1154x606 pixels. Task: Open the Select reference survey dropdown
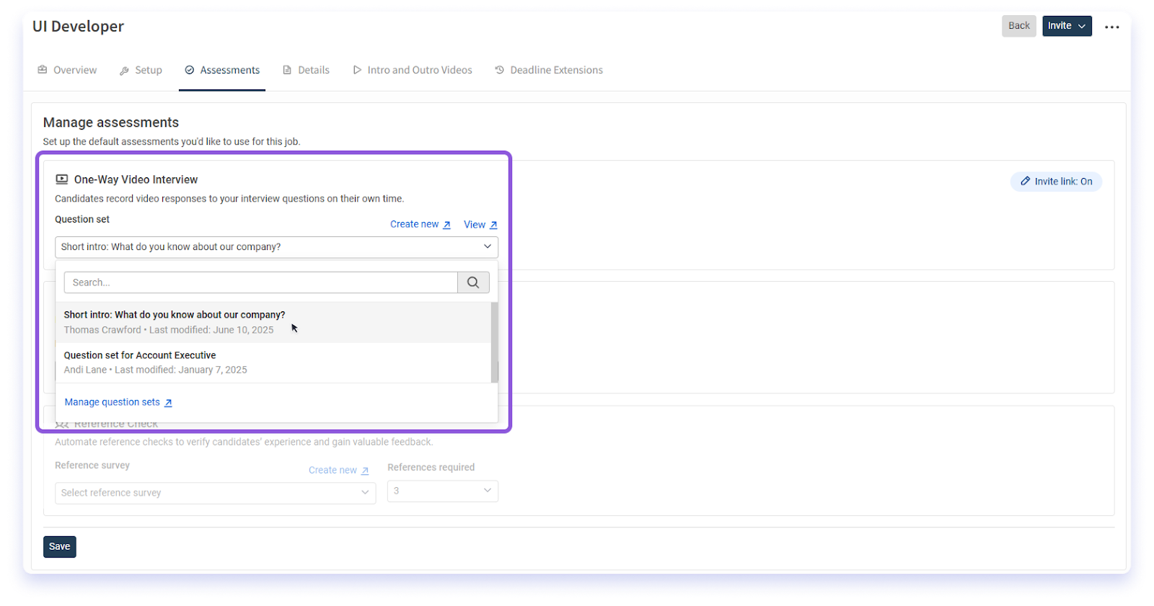pos(215,493)
